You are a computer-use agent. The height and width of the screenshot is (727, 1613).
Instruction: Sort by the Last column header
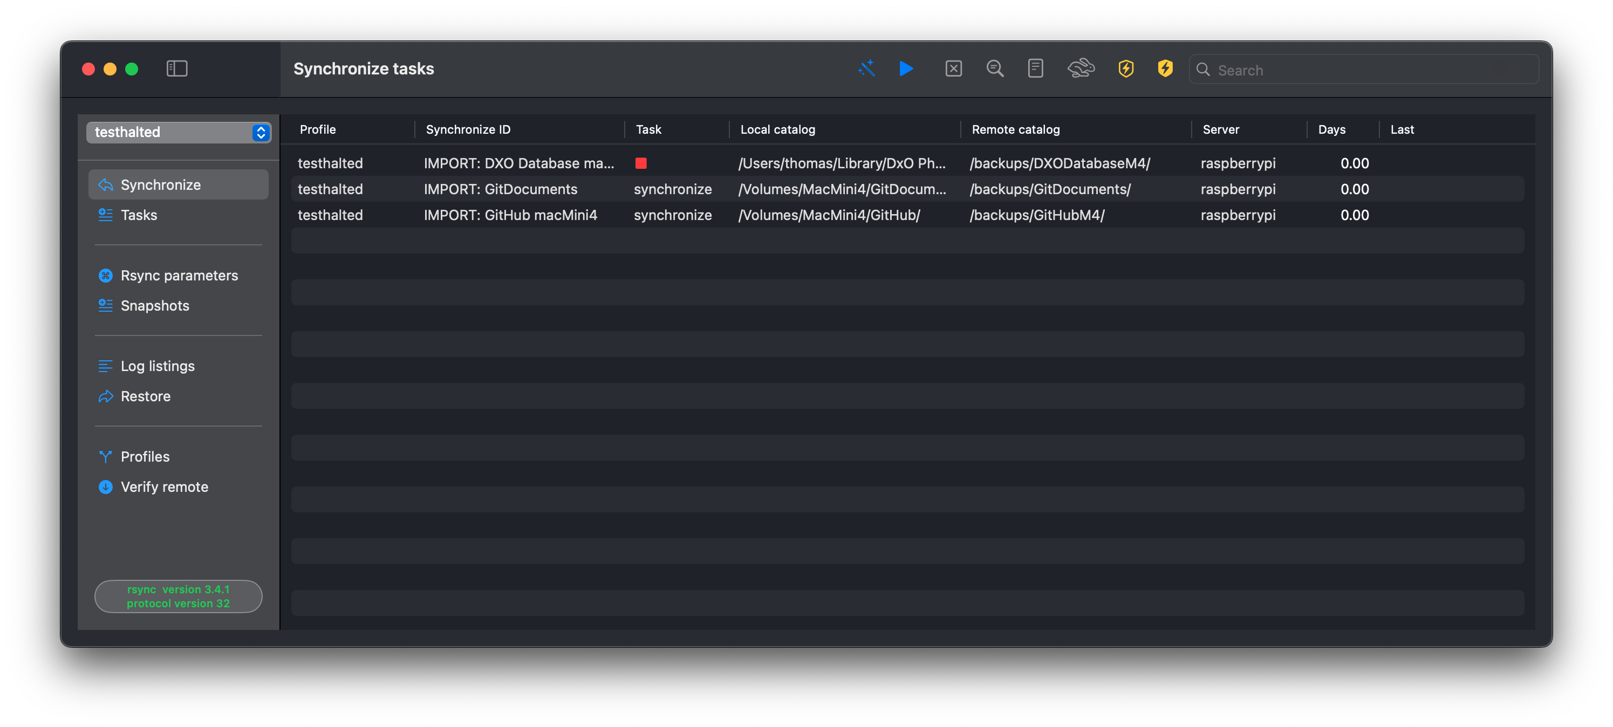click(x=1402, y=129)
